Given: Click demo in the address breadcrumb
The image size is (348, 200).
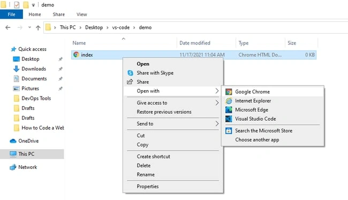Looking at the screenshot, I should [x=145, y=27].
